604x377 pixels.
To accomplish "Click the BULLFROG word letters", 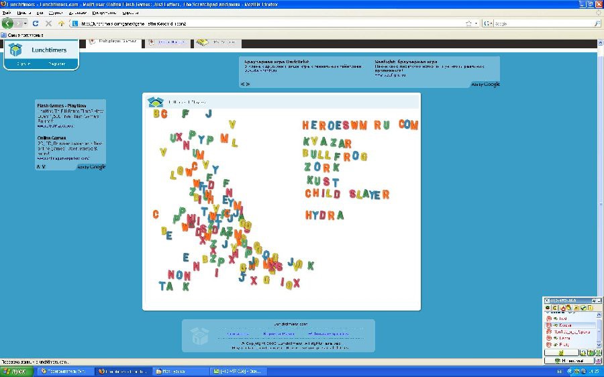I will [x=335, y=155].
